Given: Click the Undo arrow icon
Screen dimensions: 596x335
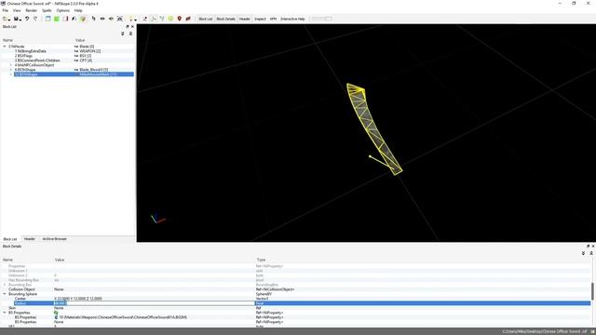Looking at the screenshot, I should tap(27, 19).
